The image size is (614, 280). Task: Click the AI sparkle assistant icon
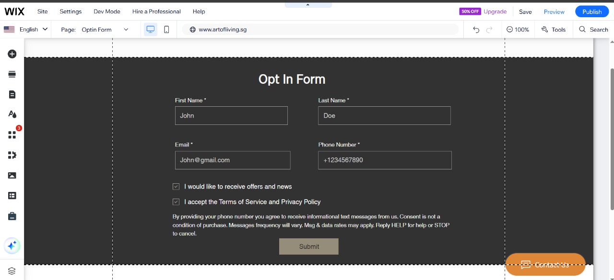12,246
